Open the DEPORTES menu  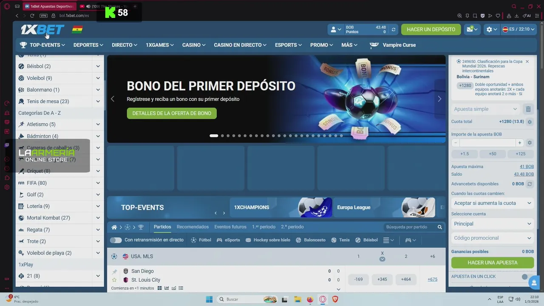coord(88,45)
